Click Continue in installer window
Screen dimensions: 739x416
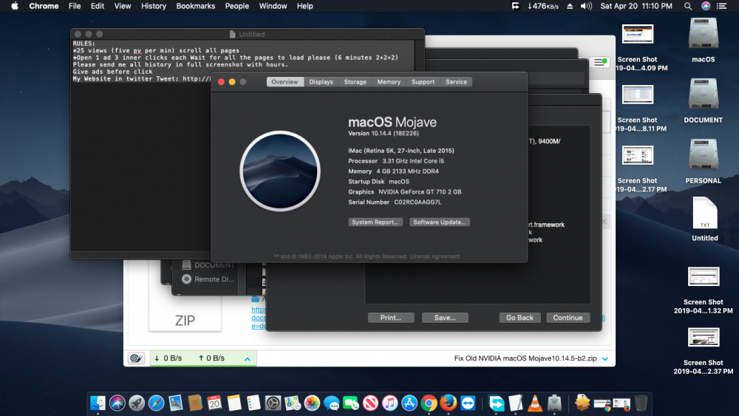tap(568, 318)
